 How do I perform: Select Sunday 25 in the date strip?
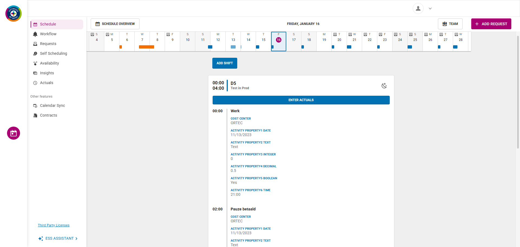point(415,41)
